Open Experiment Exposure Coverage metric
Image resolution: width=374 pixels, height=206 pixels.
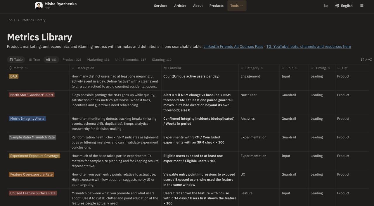pyautogui.click(x=34, y=156)
